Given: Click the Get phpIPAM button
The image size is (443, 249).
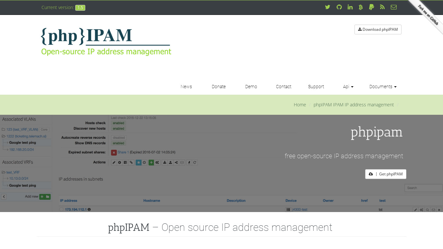Looking at the screenshot, I should pos(386,174).
